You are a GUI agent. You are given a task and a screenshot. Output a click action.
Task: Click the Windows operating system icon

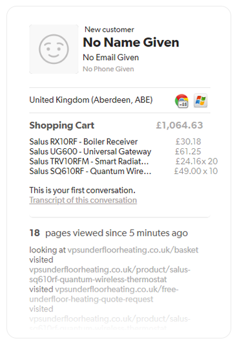pos(201,101)
